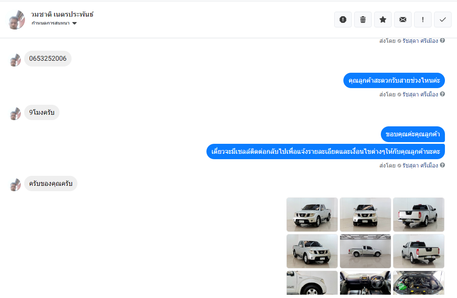Click help icon beside sender name below เดี๋ยวจะมีเซลล์ message
The width and height of the screenshot is (457, 298).
(x=442, y=165)
